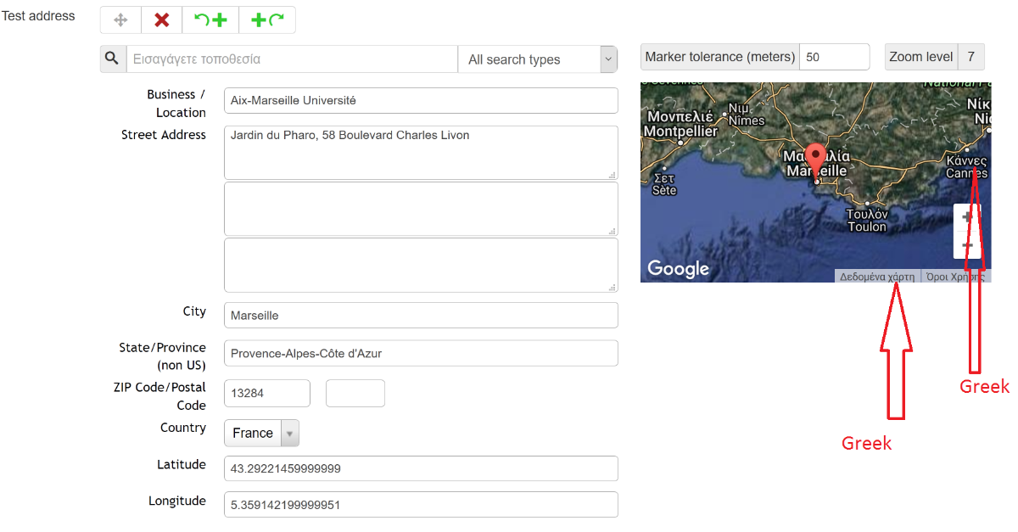Click the Marker tolerance (meters) label
This screenshot has width=1018, height=532.
[720, 57]
